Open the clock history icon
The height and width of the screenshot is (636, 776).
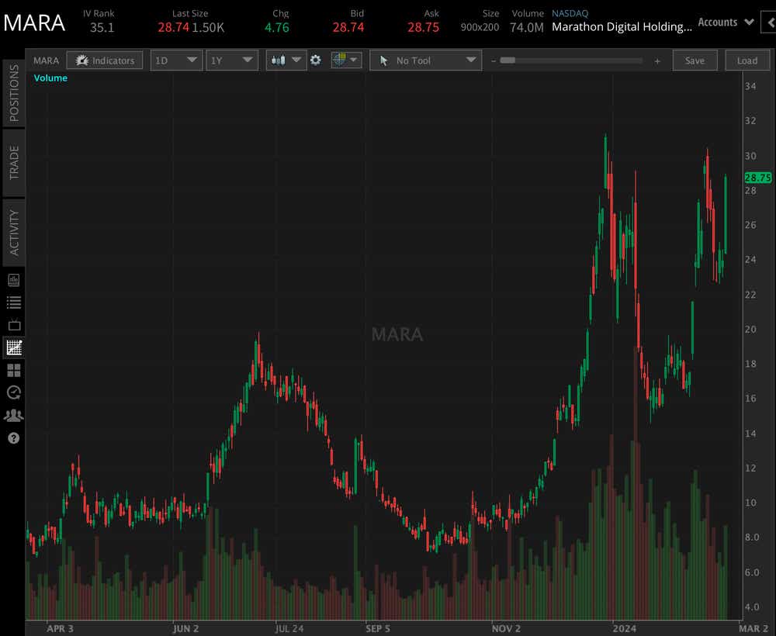point(14,392)
